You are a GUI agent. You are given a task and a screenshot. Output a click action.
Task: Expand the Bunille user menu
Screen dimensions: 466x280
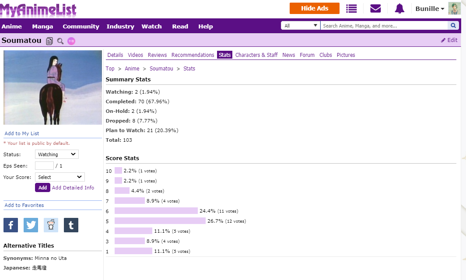[x=430, y=9]
